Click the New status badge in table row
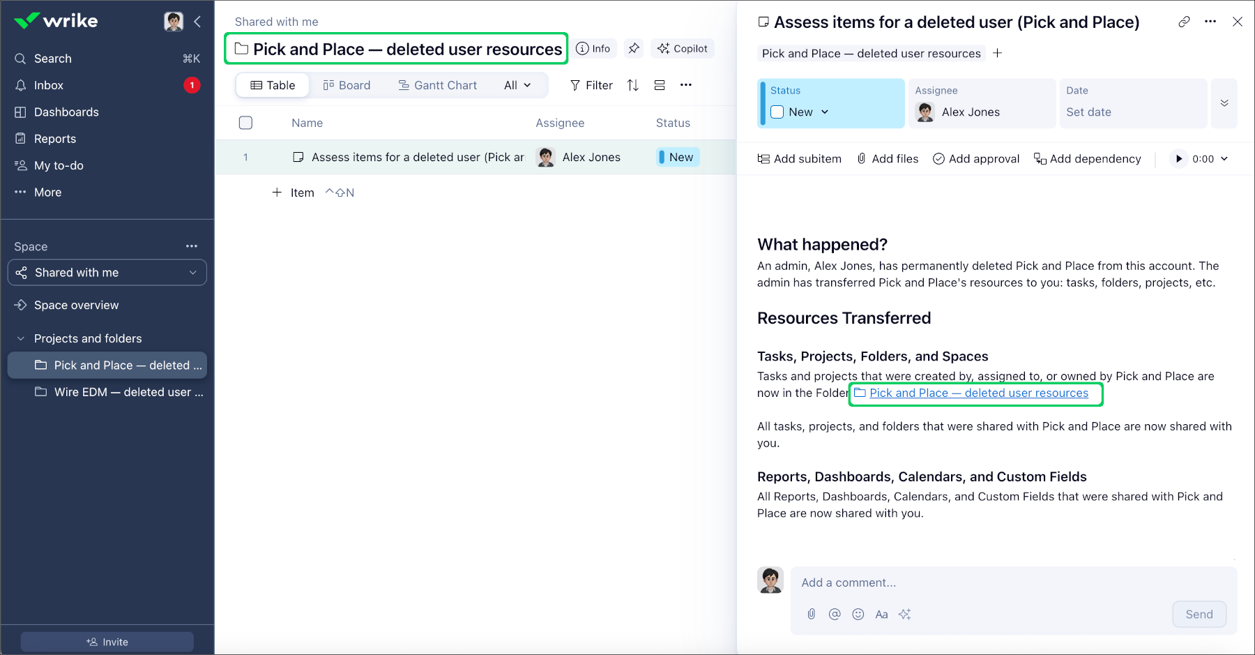 coord(678,158)
